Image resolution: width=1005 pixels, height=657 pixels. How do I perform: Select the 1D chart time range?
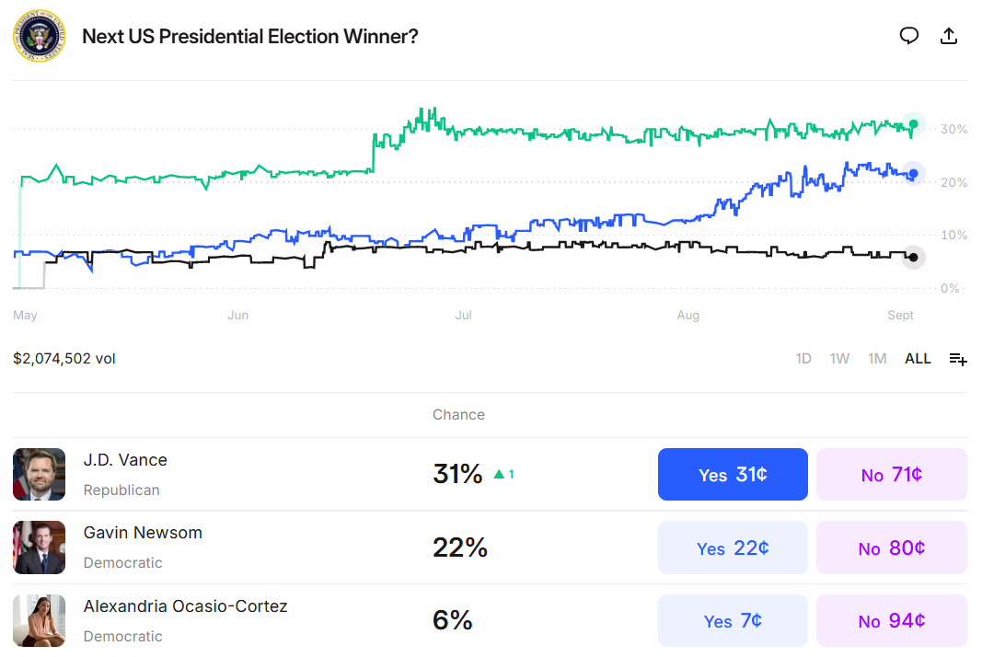tap(803, 359)
